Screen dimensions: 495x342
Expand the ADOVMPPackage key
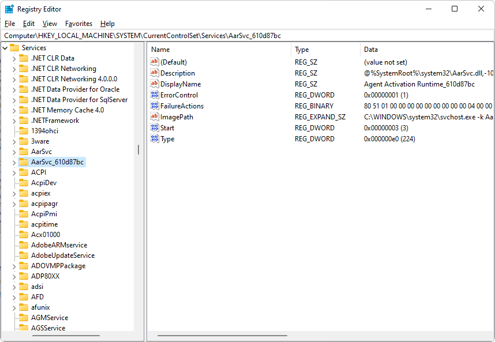pos(14,266)
